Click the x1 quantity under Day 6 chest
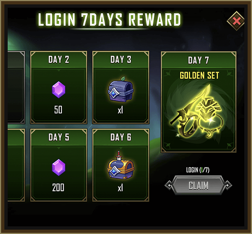Image resolution: width=252 pixels, height=234 pixels. 121,188
